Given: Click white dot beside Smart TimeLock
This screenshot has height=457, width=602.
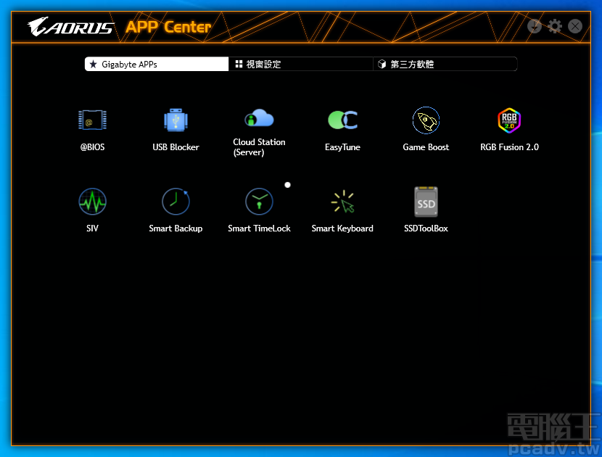Looking at the screenshot, I should (x=288, y=185).
